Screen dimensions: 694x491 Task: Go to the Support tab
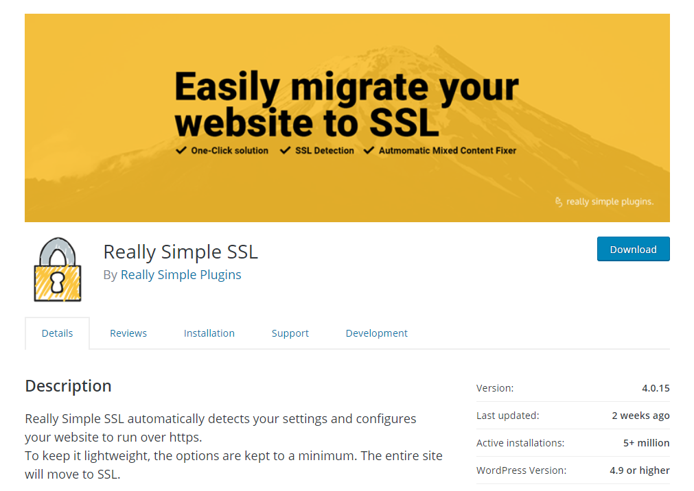290,333
